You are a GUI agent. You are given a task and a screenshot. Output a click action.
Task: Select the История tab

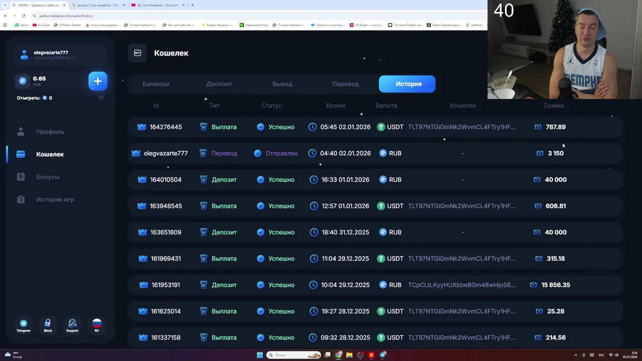click(x=407, y=84)
